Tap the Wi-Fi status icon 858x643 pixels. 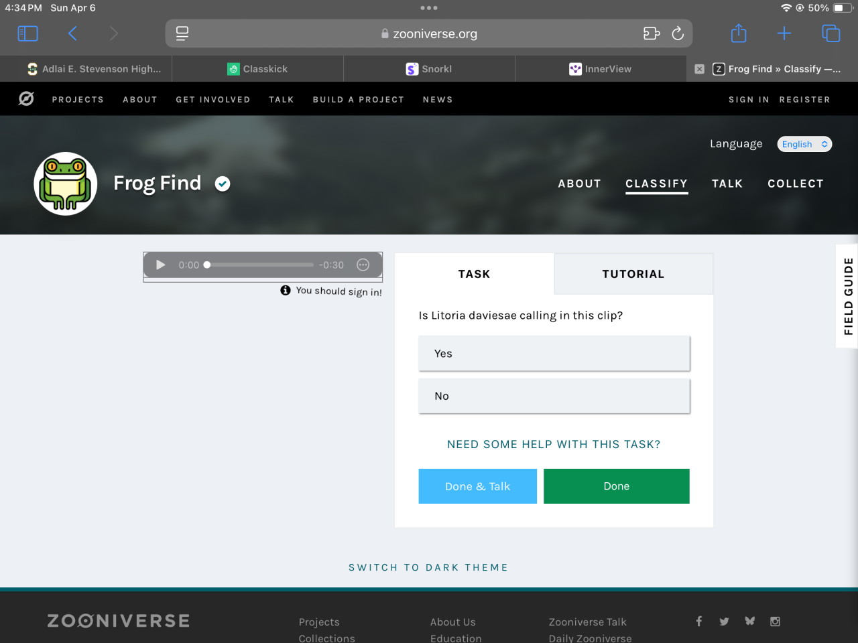[x=786, y=8]
